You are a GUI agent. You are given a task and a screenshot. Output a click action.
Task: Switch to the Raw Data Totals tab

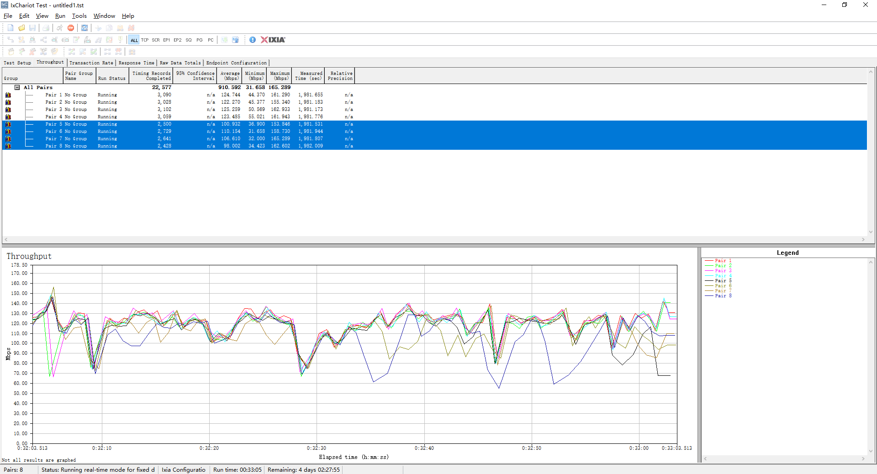[180, 63]
